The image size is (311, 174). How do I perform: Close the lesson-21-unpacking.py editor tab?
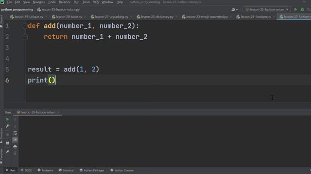coord(131,17)
